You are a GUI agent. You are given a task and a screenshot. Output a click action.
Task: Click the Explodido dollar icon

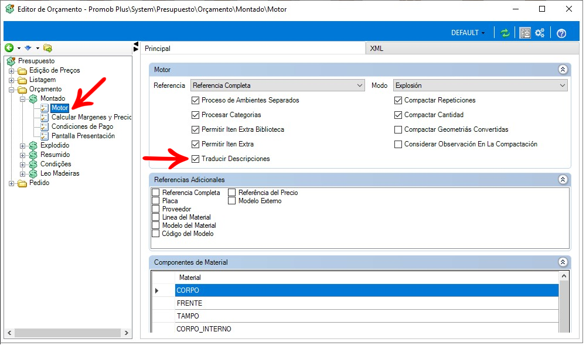pos(33,145)
